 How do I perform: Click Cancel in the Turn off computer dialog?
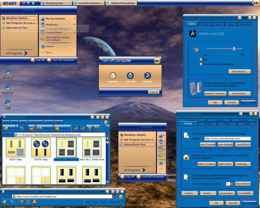153,92
